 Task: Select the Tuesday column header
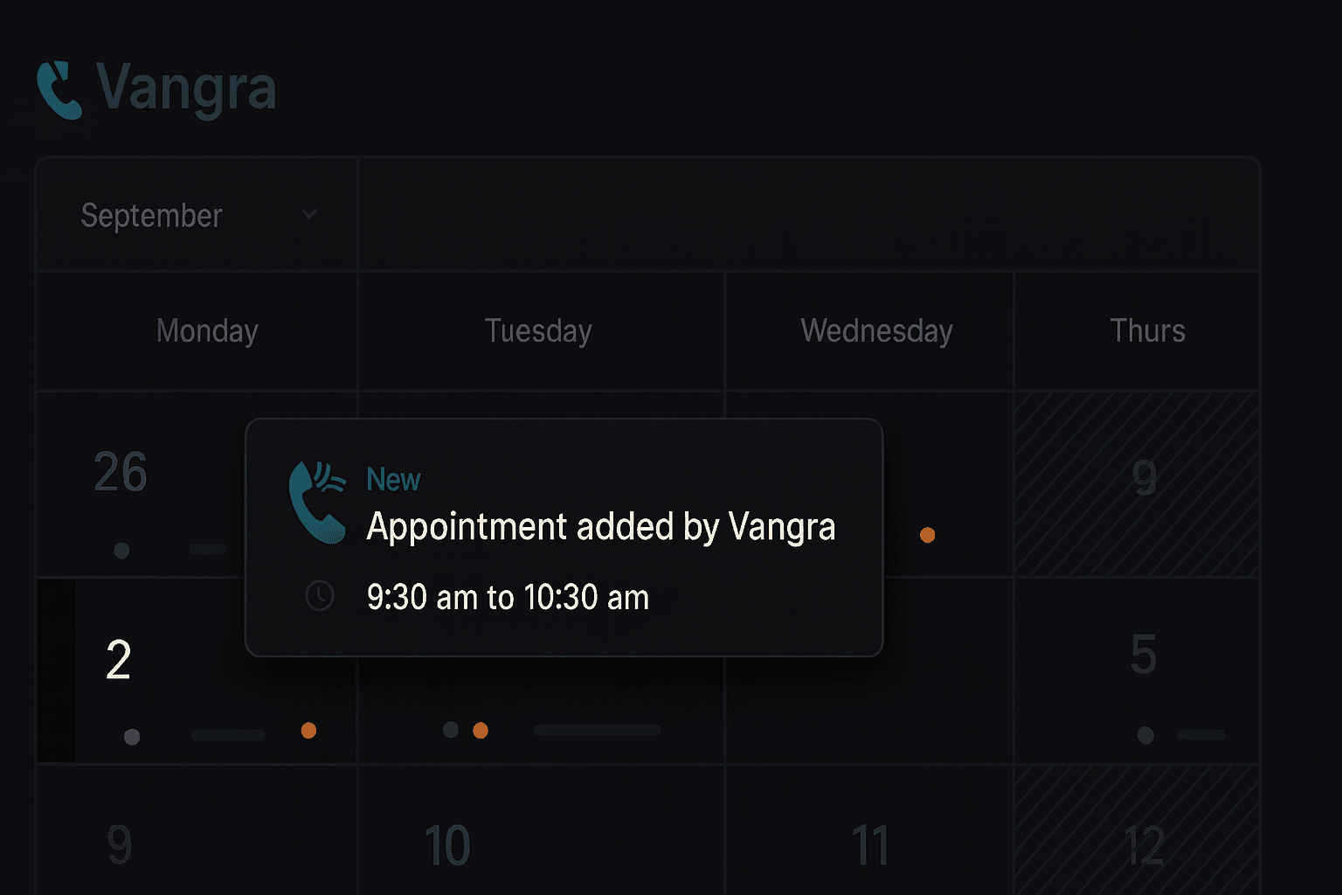(x=538, y=331)
